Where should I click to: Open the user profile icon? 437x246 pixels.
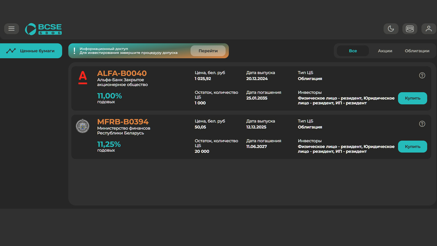(x=429, y=29)
